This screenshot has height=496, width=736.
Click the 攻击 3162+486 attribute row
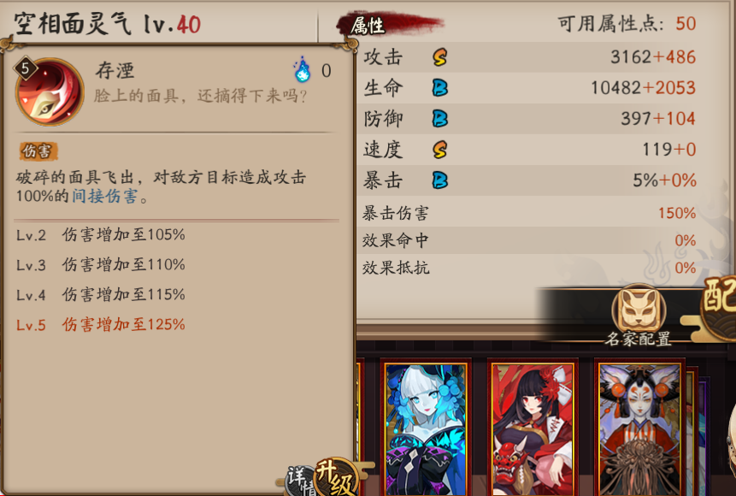pos(529,57)
